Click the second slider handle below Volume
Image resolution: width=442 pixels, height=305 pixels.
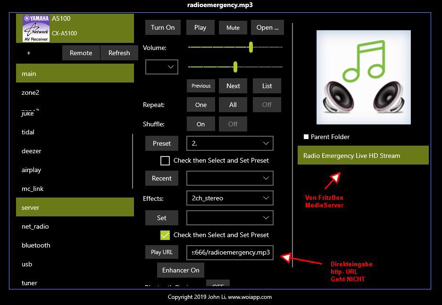click(x=235, y=67)
